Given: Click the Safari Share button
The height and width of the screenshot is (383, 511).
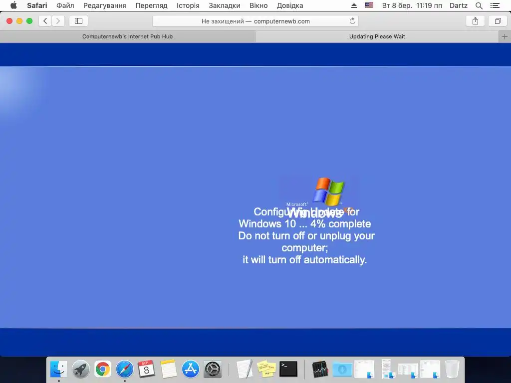Looking at the screenshot, I should pos(475,21).
